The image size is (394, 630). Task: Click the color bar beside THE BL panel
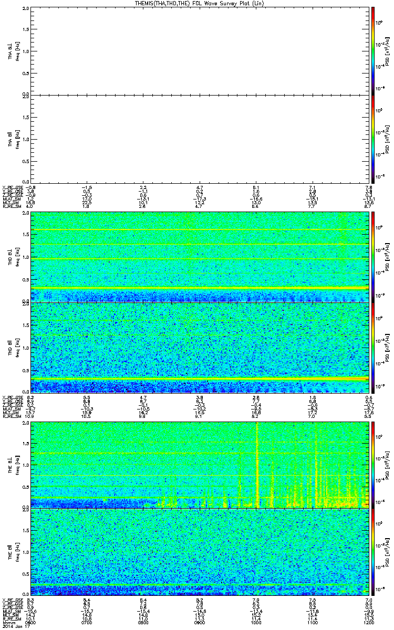[x=372, y=464]
